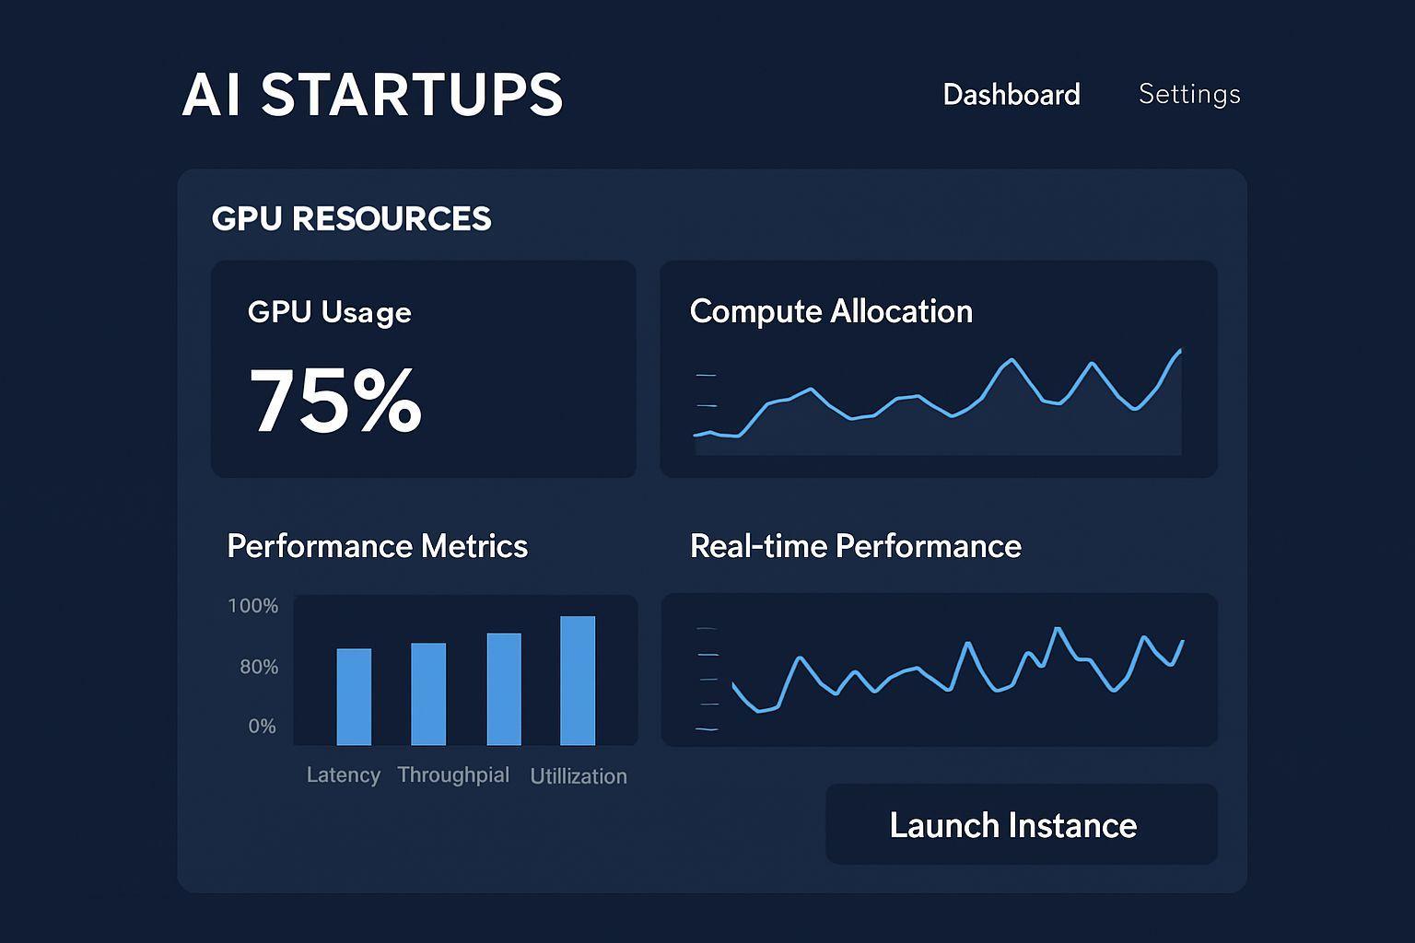1415x943 pixels.
Task: Select the Compute Allocation line chart
Action: point(938,405)
